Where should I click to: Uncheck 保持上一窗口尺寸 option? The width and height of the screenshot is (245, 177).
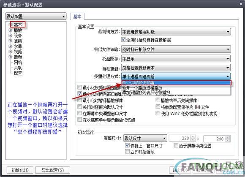tap(127, 145)
